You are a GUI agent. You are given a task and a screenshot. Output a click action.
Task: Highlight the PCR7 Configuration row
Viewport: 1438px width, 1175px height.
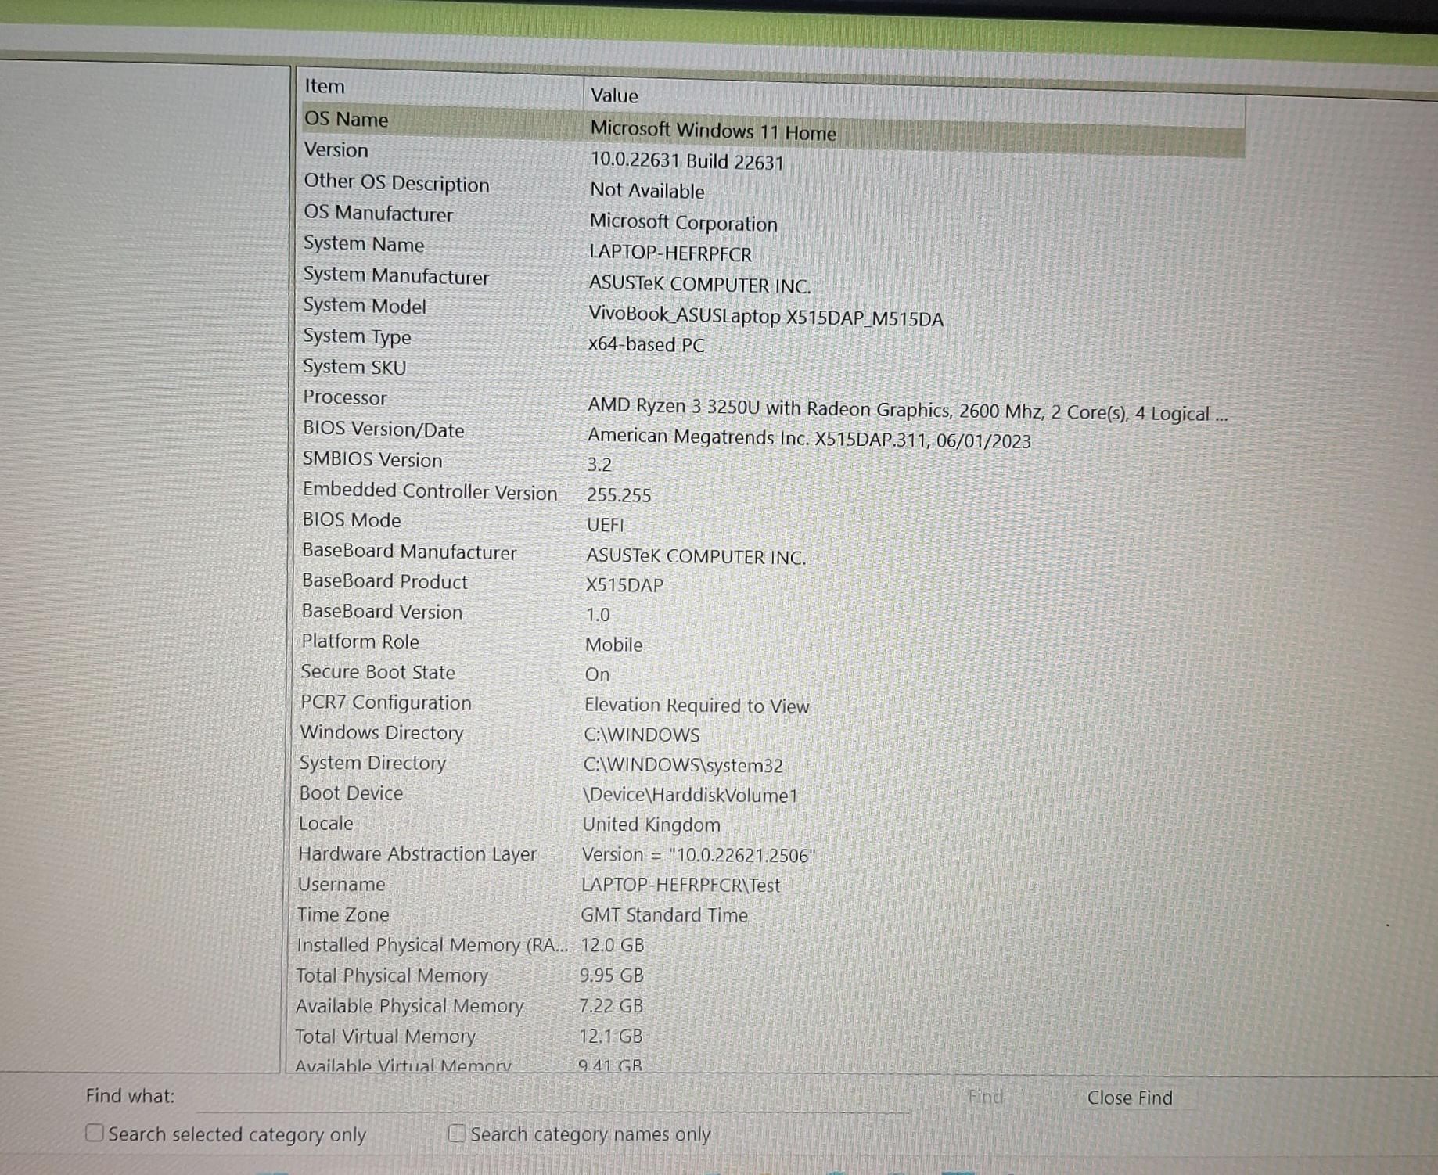tap(386, 702)
